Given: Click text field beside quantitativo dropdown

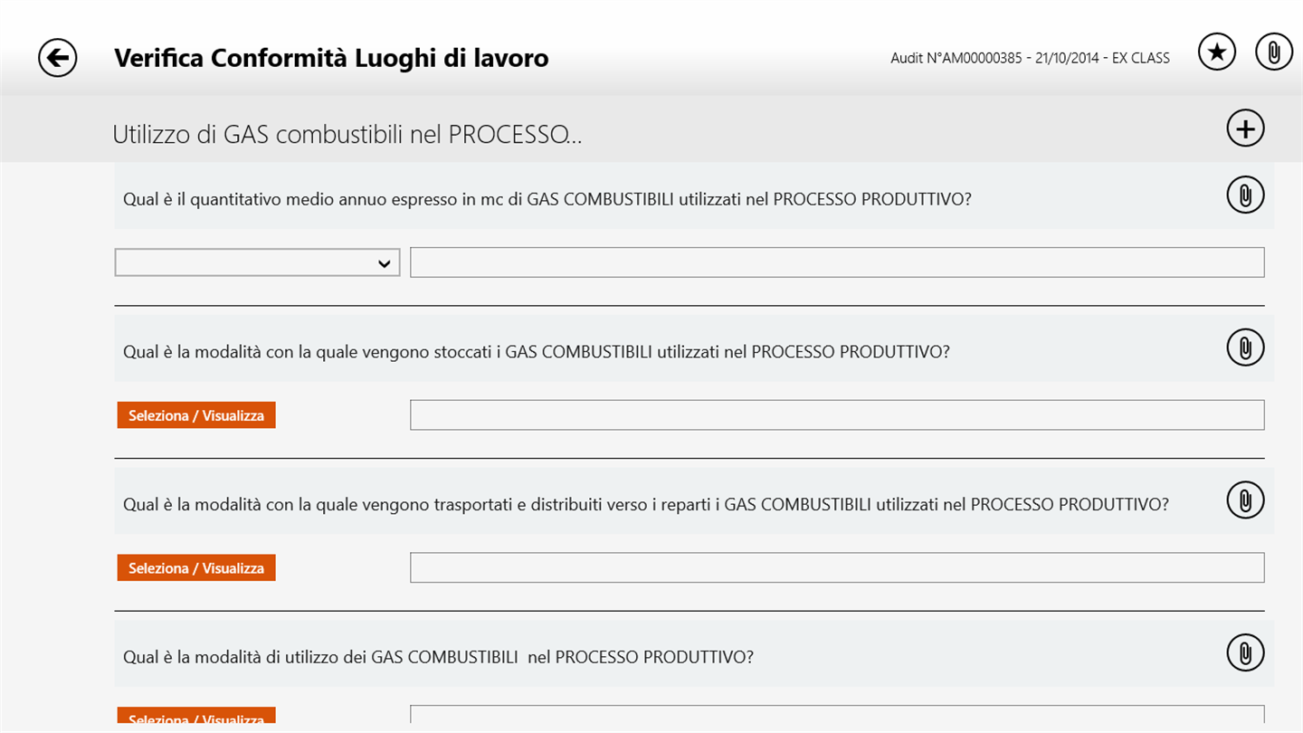Looking at the screenshot, I should 836,262.
